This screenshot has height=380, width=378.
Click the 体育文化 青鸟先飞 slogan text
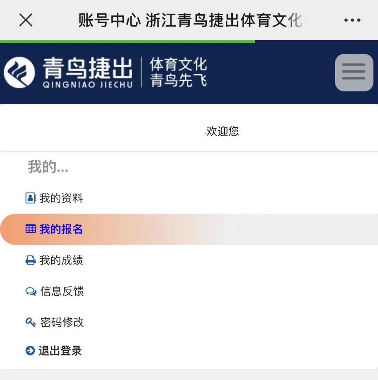178,72
